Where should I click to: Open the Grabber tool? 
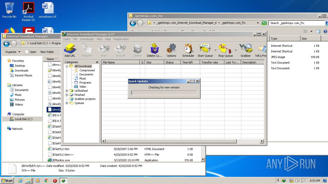[245, 50]
